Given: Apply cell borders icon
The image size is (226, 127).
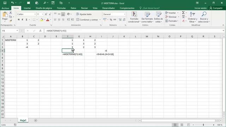Looking at the screenshot, I should (34, 20).
